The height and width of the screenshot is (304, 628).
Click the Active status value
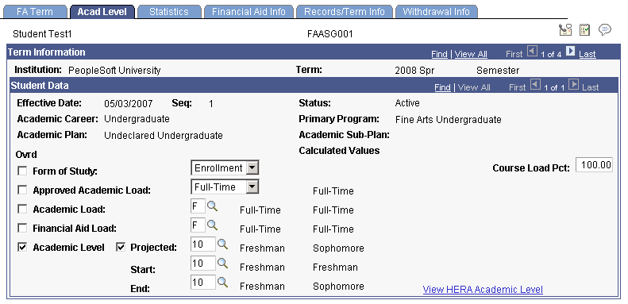point(407,103)
